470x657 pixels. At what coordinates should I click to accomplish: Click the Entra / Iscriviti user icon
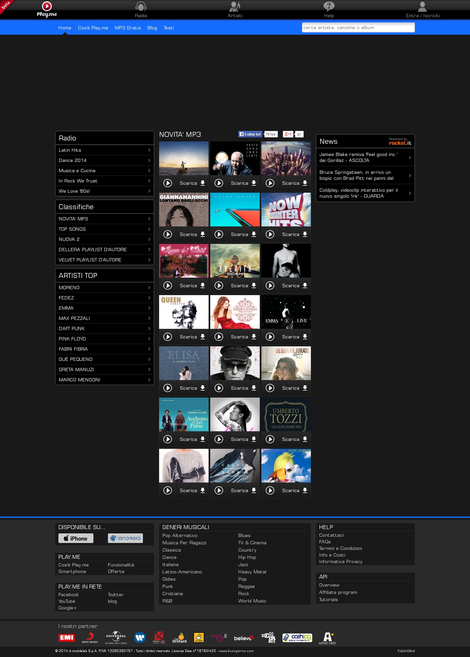tap(422, 7)
